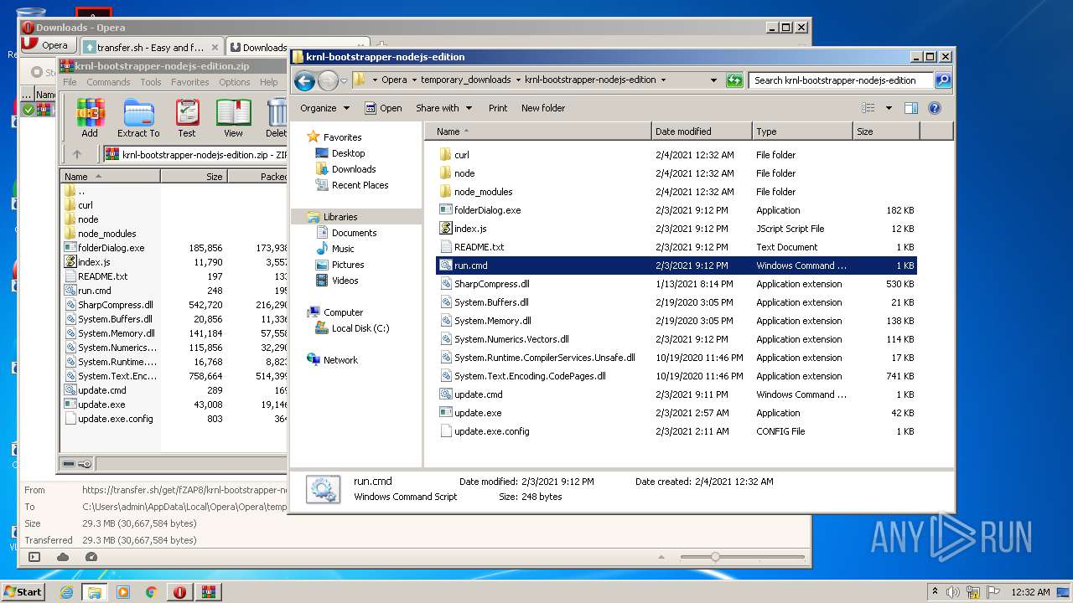Open the Share with dropdown
Screen dimensions: 1073x603
click(x=443, y=108)
